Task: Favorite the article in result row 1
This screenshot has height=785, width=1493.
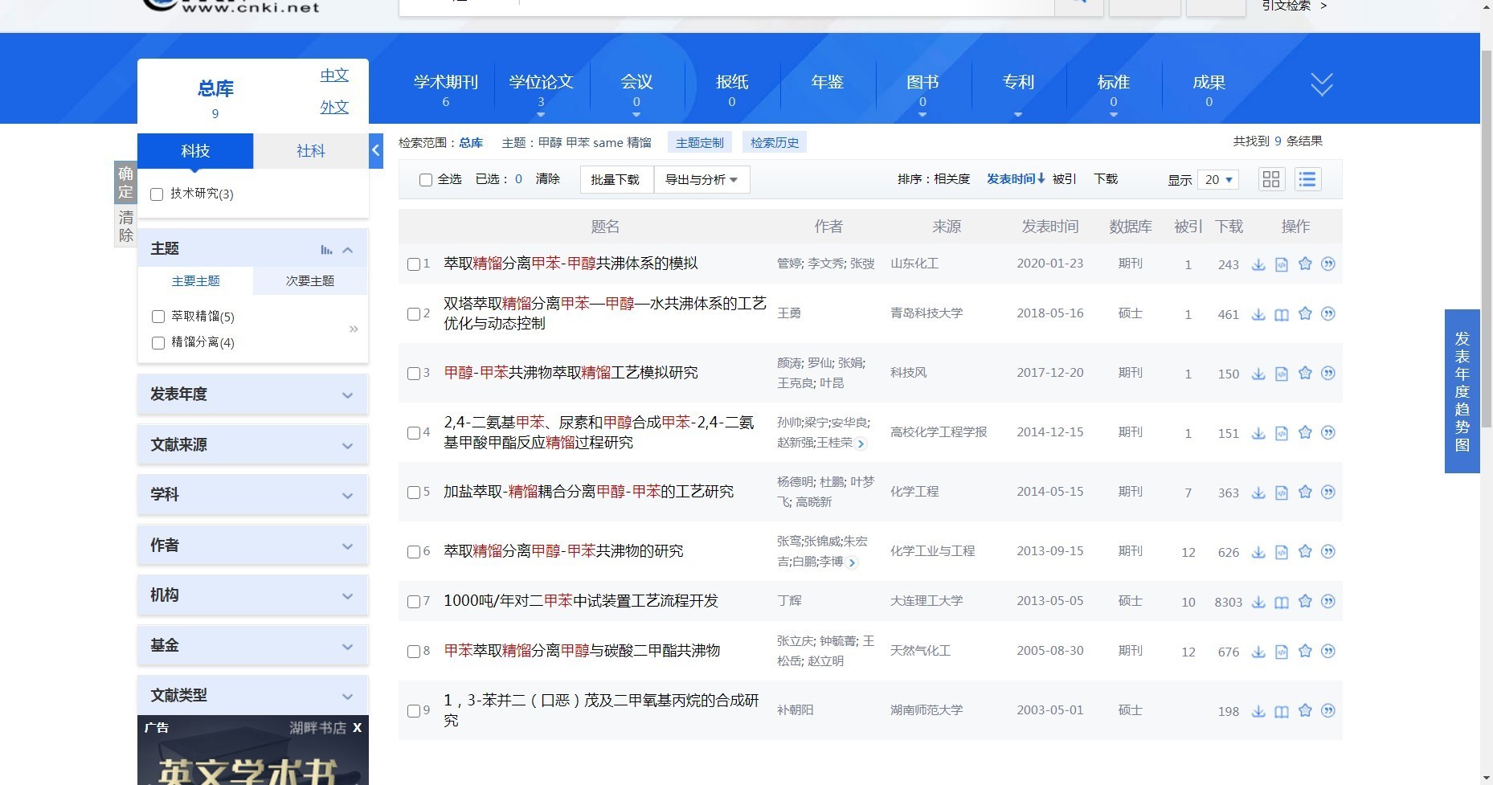Action: pos(1305,264)
